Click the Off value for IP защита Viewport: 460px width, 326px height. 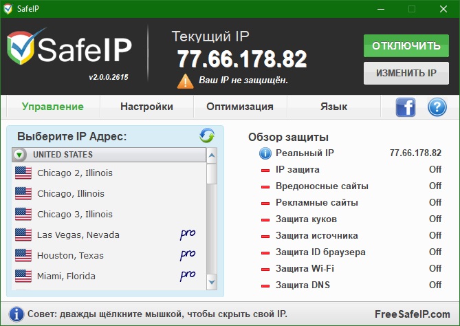point(435,169)
